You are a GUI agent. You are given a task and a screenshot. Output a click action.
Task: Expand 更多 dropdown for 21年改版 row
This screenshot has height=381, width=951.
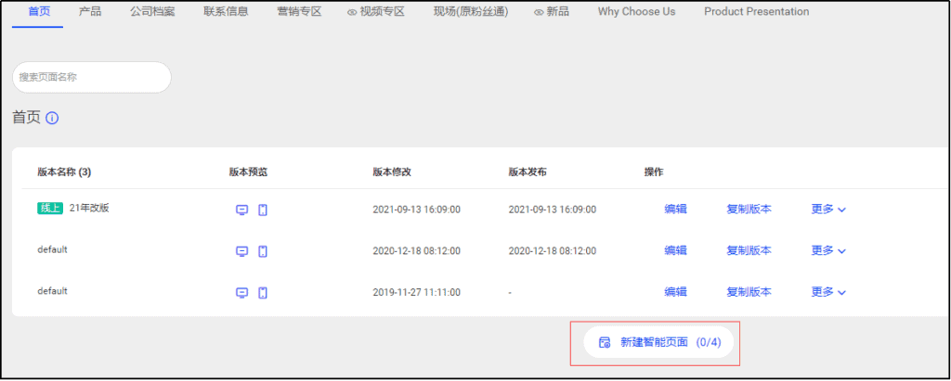[x=828, y=210]
